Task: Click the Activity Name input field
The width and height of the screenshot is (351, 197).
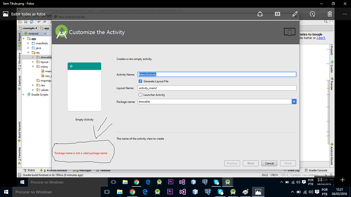Action: click(x=217, y=74)
